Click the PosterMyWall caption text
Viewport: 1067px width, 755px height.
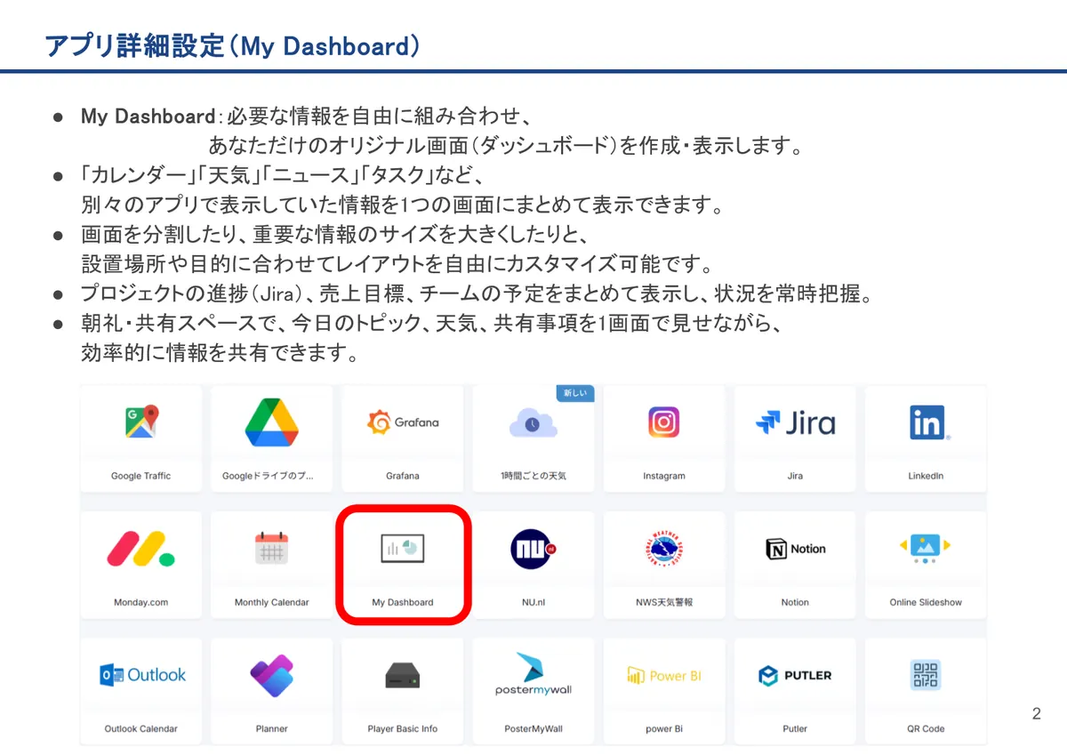click(x=533, y=728)
